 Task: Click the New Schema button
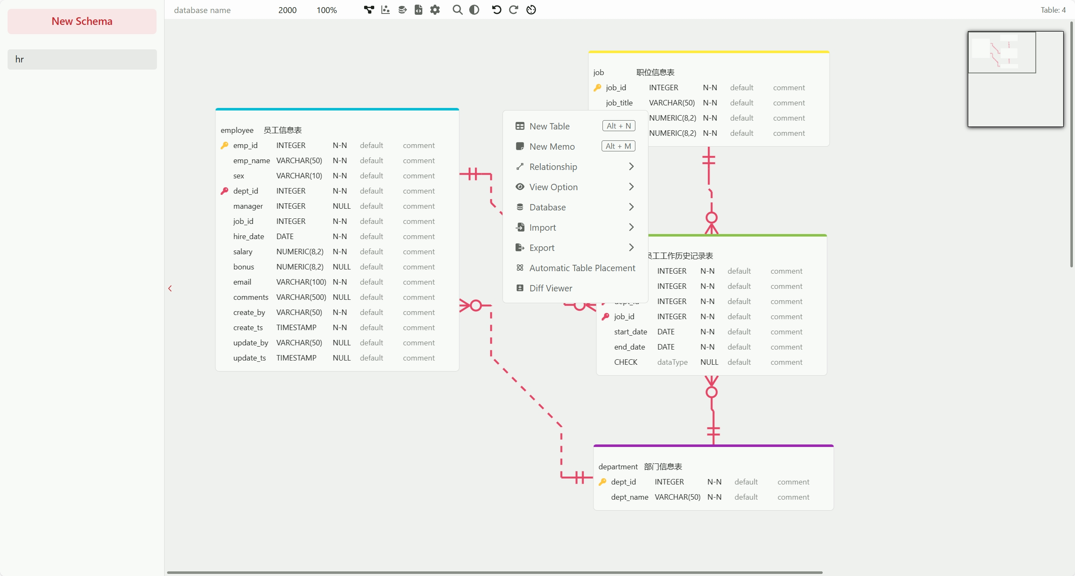pyautogui.click(x=82, y=22)
